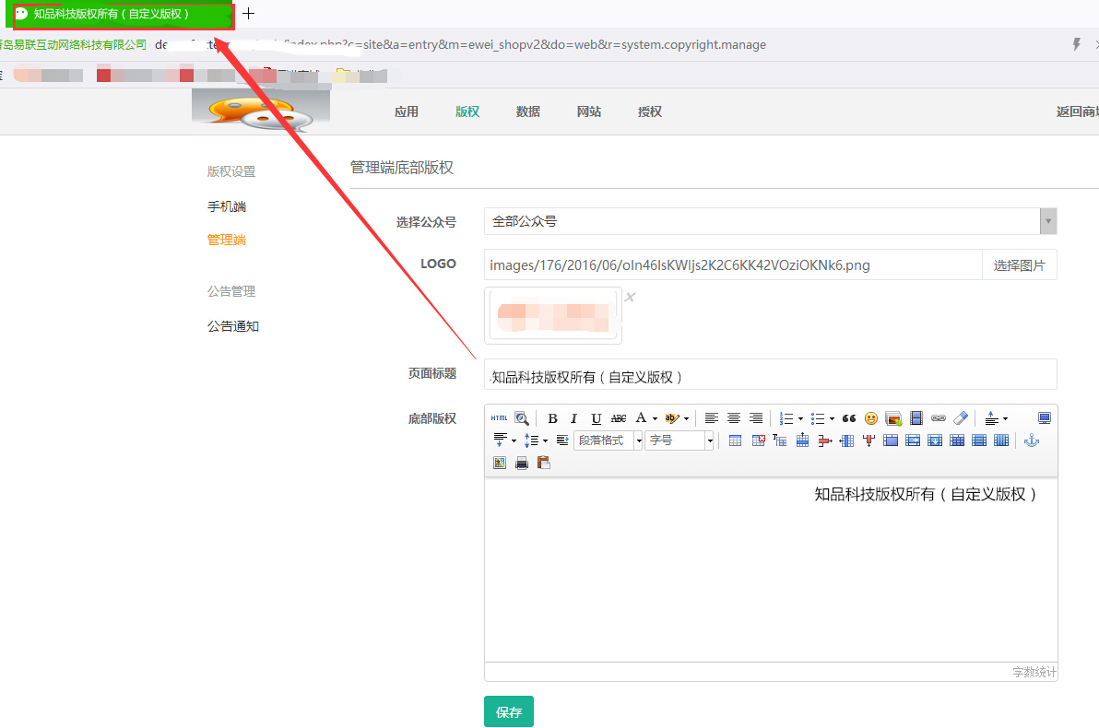Apply italic formatting in the editor
The image size is (1099, 728).
pyautogui.click(x=573, y=418)
